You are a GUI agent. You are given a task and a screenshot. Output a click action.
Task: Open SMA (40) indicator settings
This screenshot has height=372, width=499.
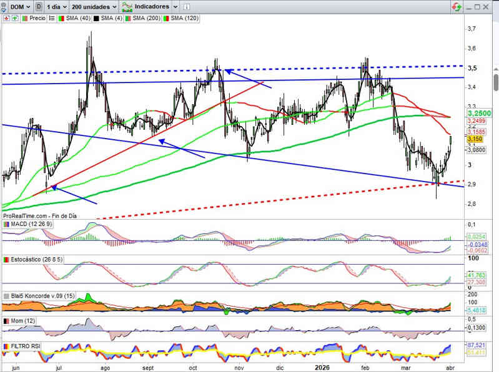75,18
